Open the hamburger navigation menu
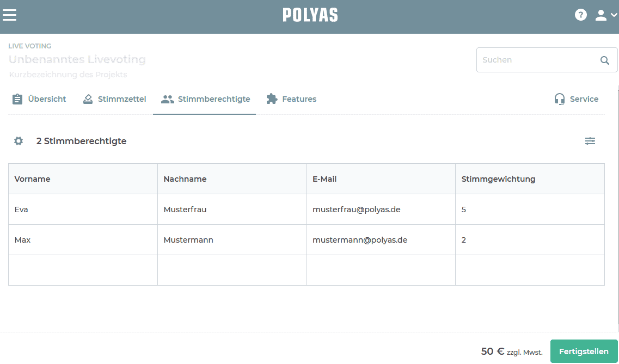This screenshot has height=364, width=619. (10, 15)
